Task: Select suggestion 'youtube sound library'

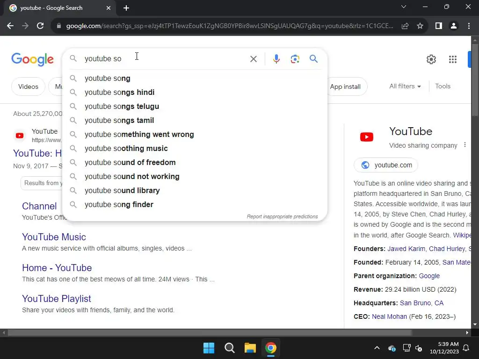Action: pos(195,191)
